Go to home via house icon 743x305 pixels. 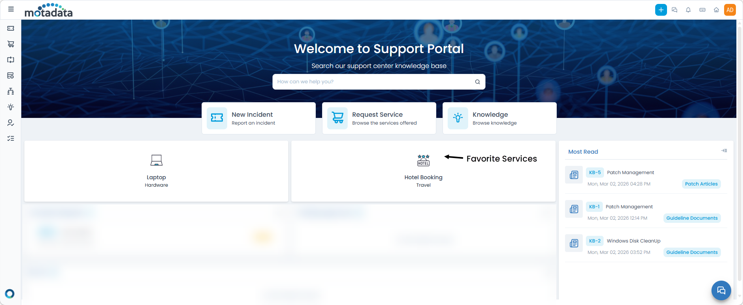click(x=716, y=10)
